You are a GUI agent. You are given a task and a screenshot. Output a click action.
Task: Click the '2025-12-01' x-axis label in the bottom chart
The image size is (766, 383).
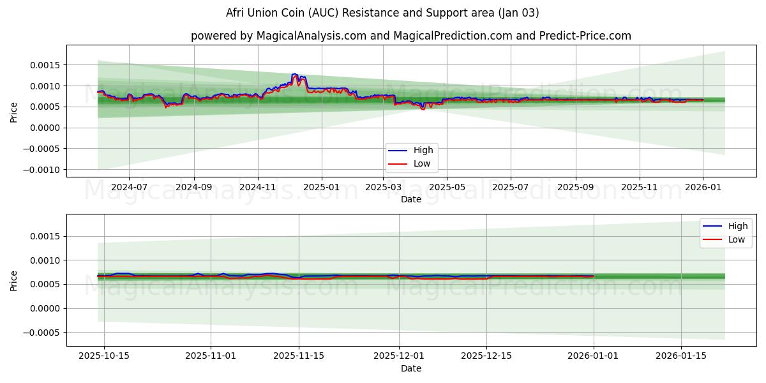[x=399, y=356]
